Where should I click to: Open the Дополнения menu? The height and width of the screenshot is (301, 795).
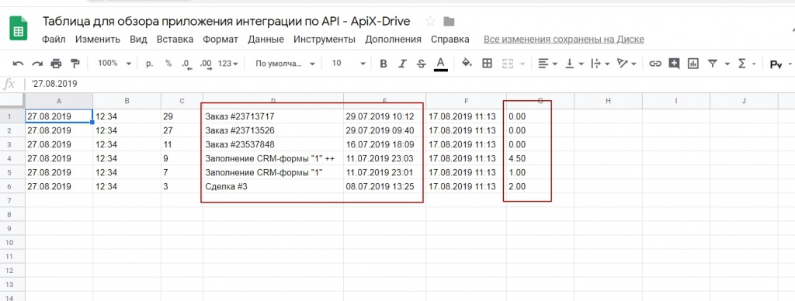[393, 39]
